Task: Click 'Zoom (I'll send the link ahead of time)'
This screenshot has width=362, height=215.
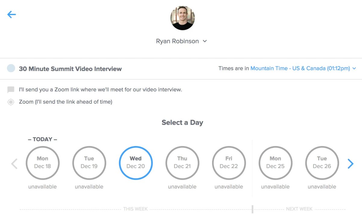Action: point(65,102)
